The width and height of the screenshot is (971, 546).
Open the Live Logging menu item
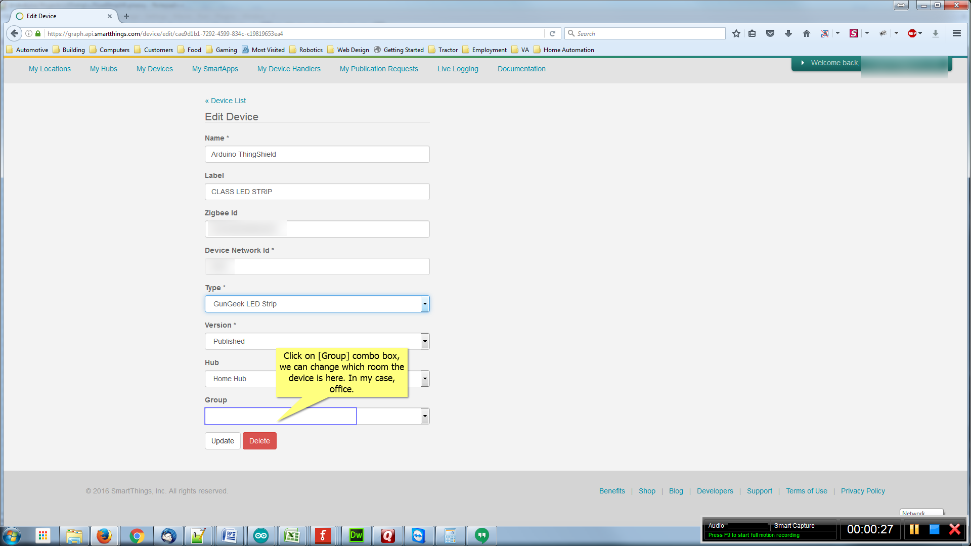457,69
